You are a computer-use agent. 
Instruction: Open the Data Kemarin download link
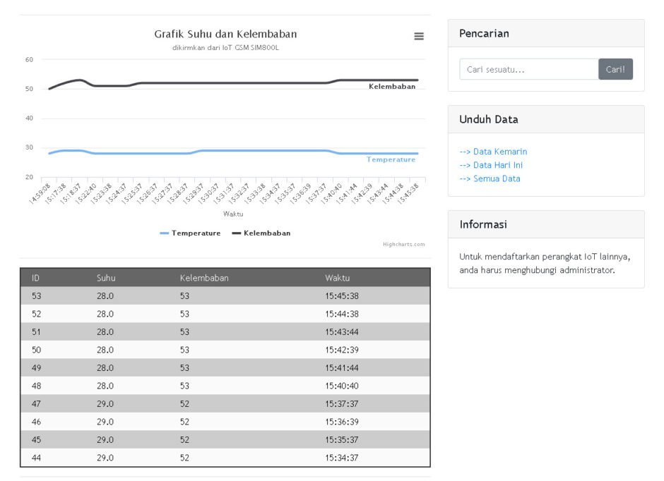(x=493, y=152)
